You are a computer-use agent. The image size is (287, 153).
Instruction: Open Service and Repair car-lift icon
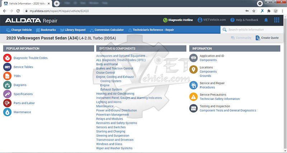pos(193,85)
